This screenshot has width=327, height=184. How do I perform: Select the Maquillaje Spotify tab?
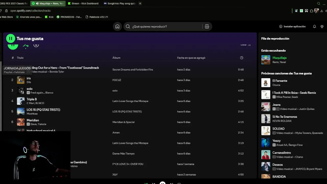pos(48,3)
